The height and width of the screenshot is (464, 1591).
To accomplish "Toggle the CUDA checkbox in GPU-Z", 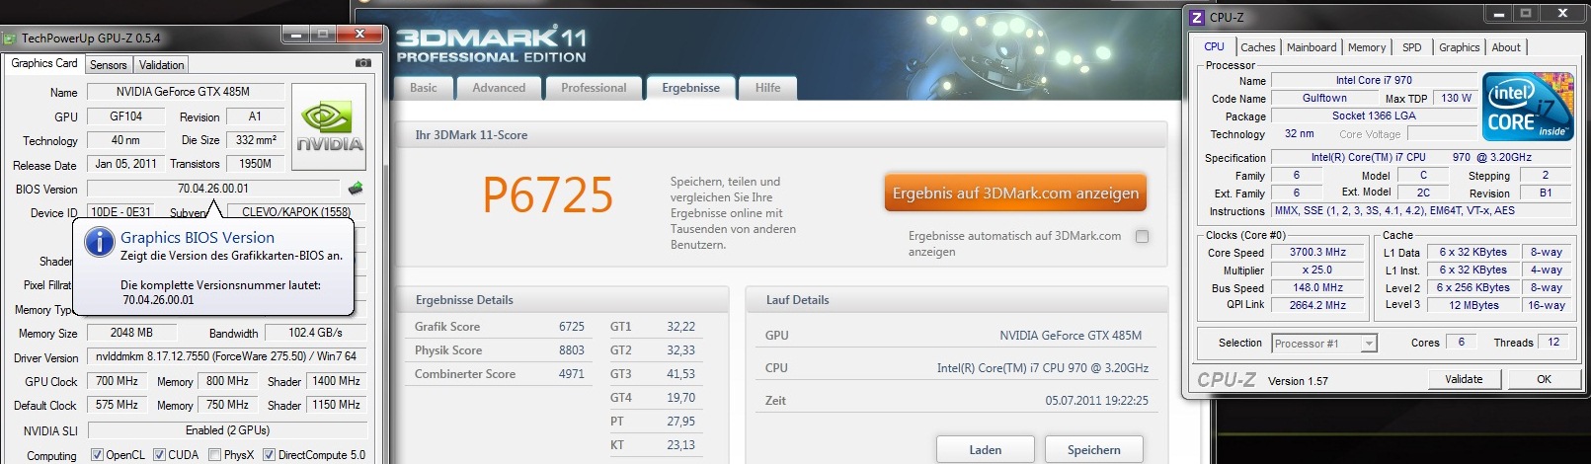I will coord(159,455).
